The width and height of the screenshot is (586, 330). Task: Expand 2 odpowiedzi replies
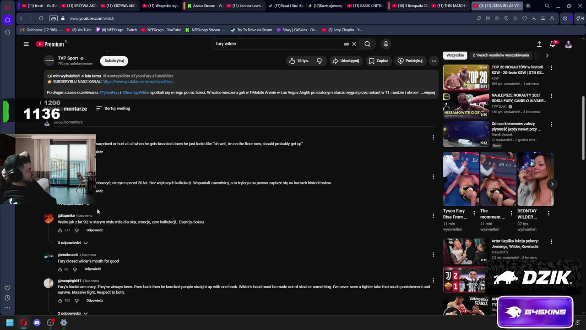tap(72, 313)
